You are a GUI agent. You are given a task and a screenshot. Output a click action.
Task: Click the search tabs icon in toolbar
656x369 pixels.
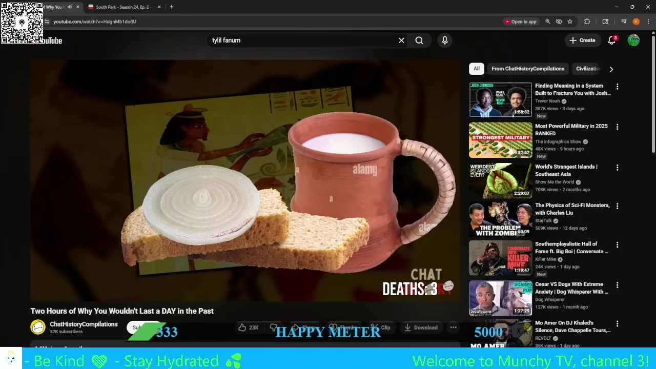tap(605, 22)
